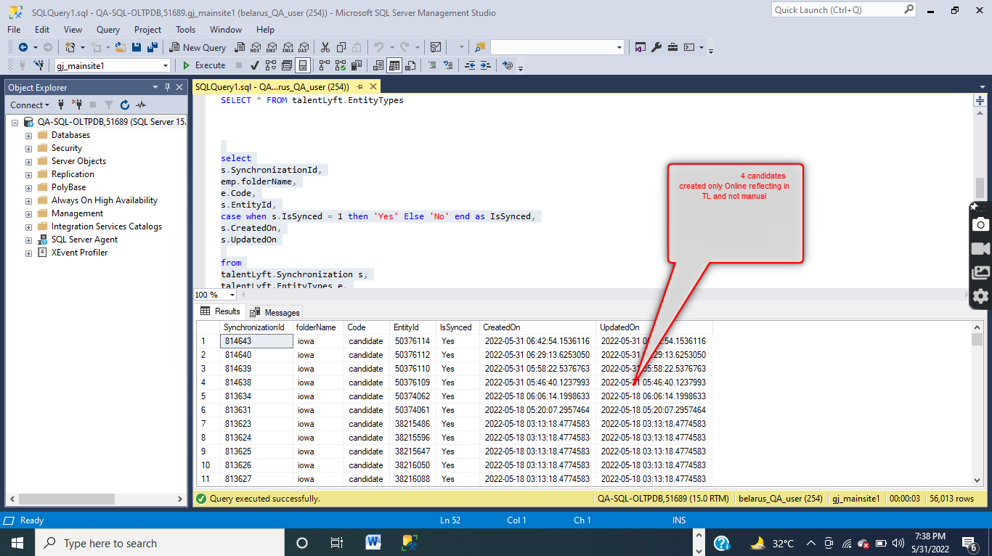Viewport: 992px width, 556px height.
Task: Click the Cut scissors icon
Action: pos(325,47)
